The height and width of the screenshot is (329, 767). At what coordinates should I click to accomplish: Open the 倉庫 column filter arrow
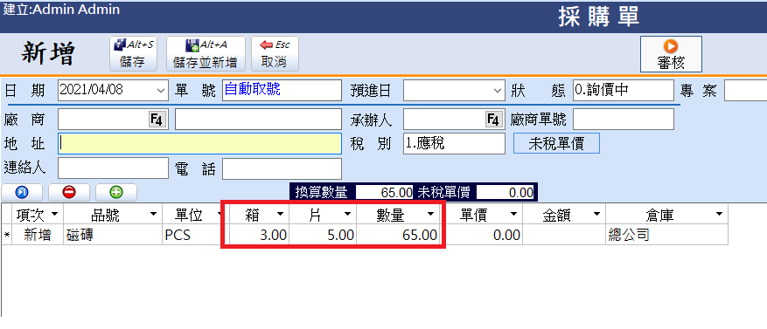(x=719, y=215)
